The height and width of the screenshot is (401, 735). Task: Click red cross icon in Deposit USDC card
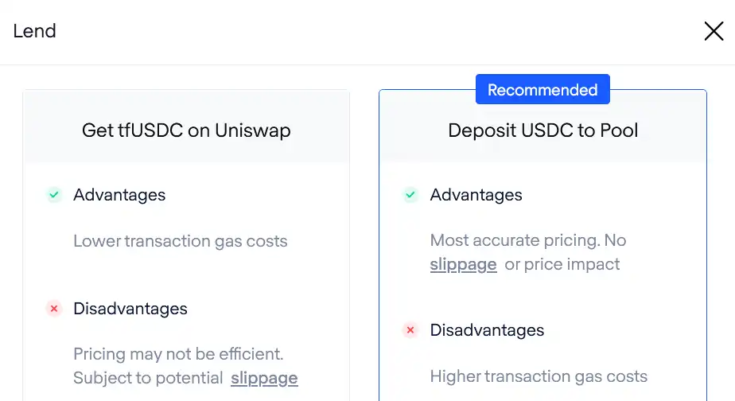pyautogui.click(x=410, y=330)
